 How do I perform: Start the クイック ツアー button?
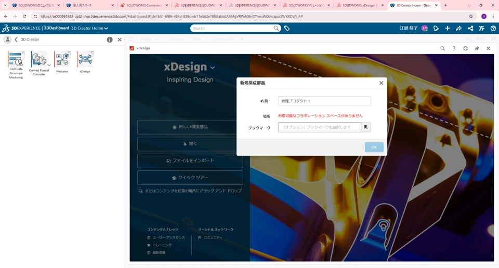click(x=190, y=178)
